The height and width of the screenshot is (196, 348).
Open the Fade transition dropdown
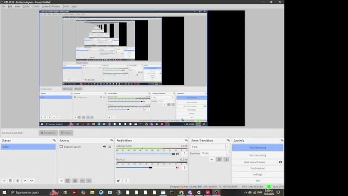[x=210, y=147]
